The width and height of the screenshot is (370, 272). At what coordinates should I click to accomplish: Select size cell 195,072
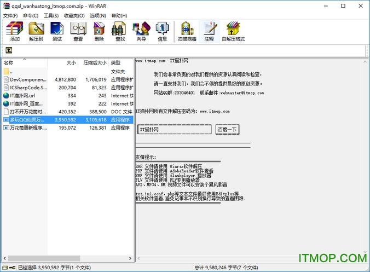click(67, 128)
